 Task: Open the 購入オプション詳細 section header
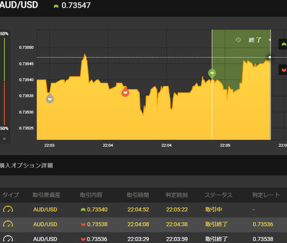tap(26, 165)
